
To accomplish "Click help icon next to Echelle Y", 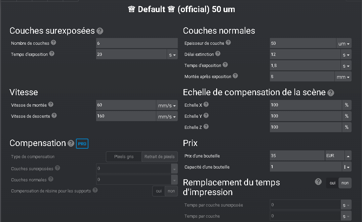I will (206, 115).
